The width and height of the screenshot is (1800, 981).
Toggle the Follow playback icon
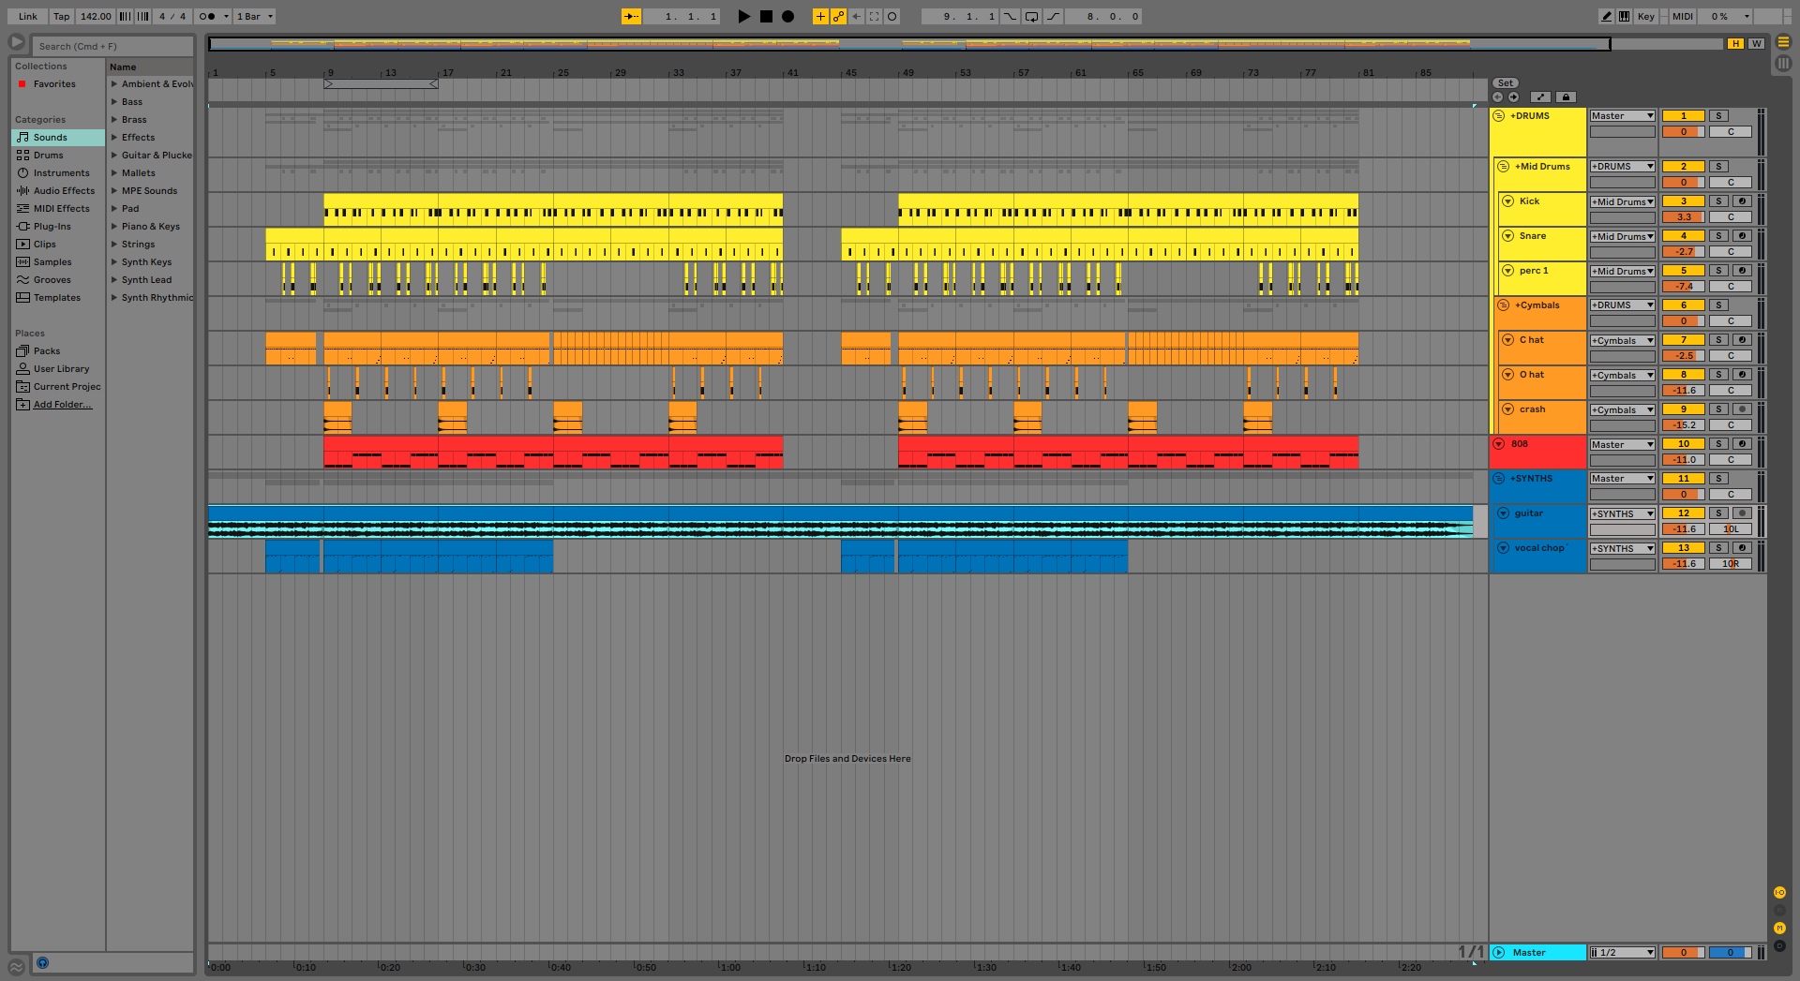tap(632, 16)
